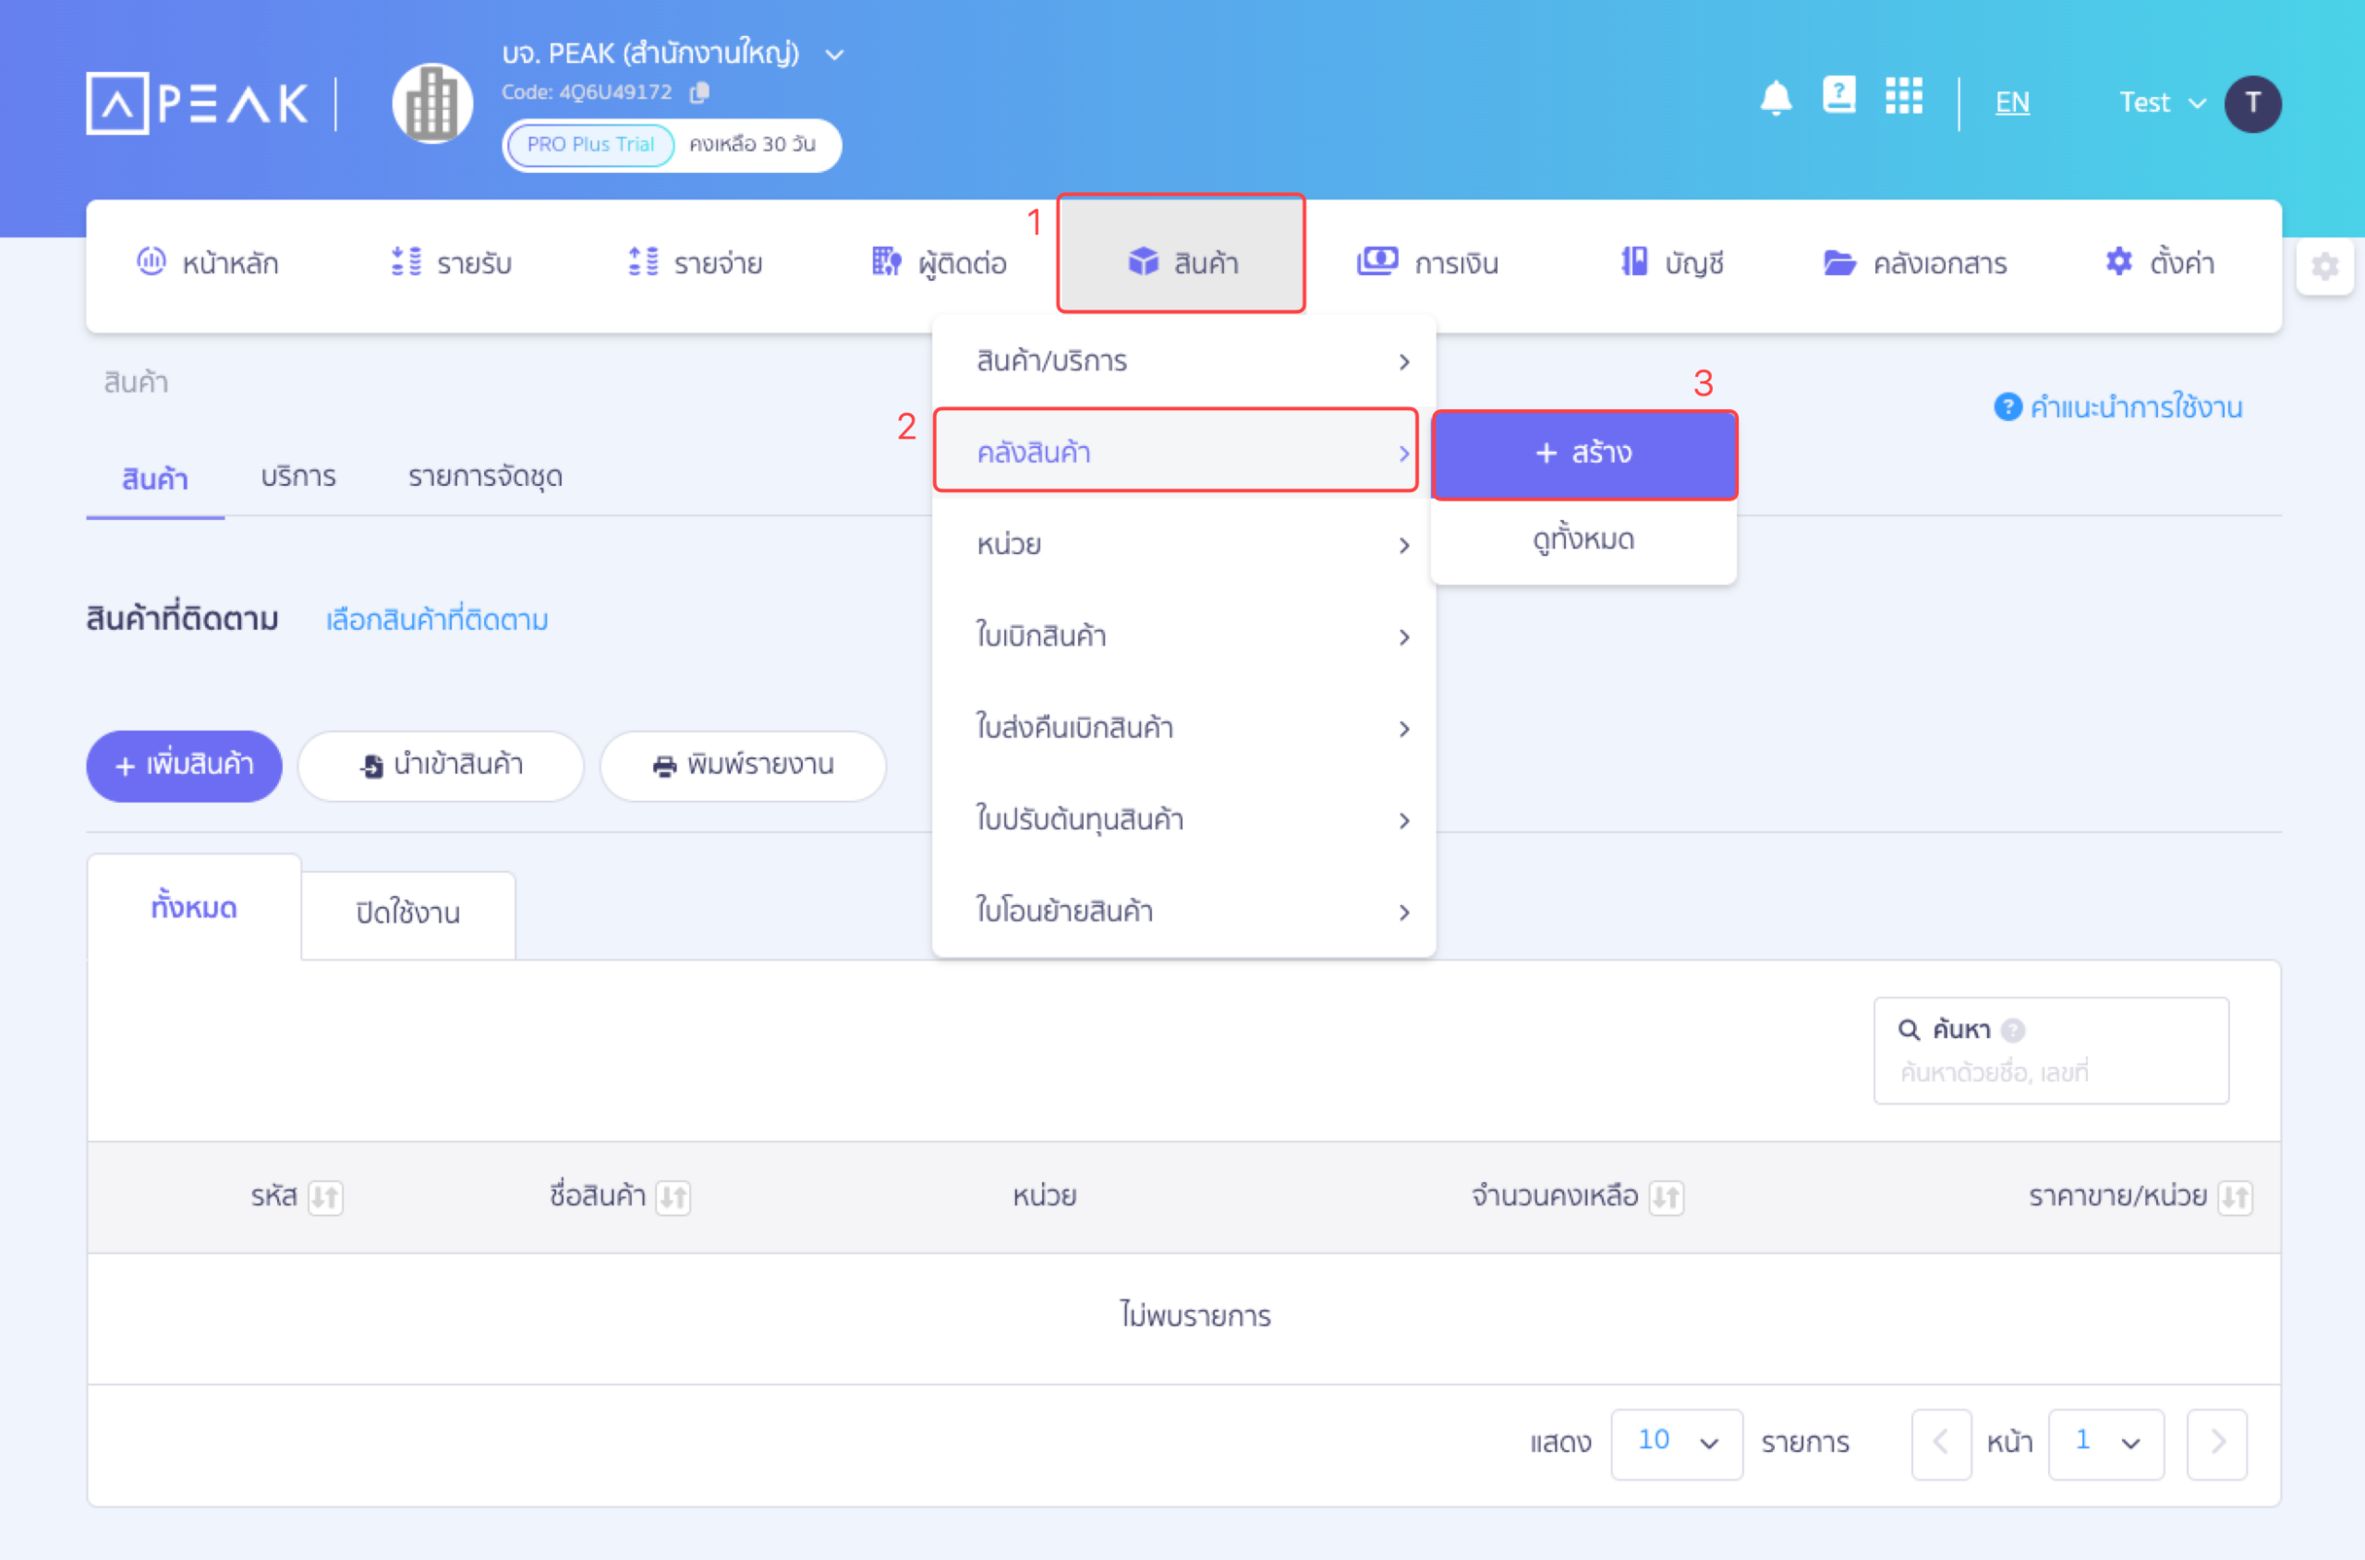Expand the company name dropdown

834,54
